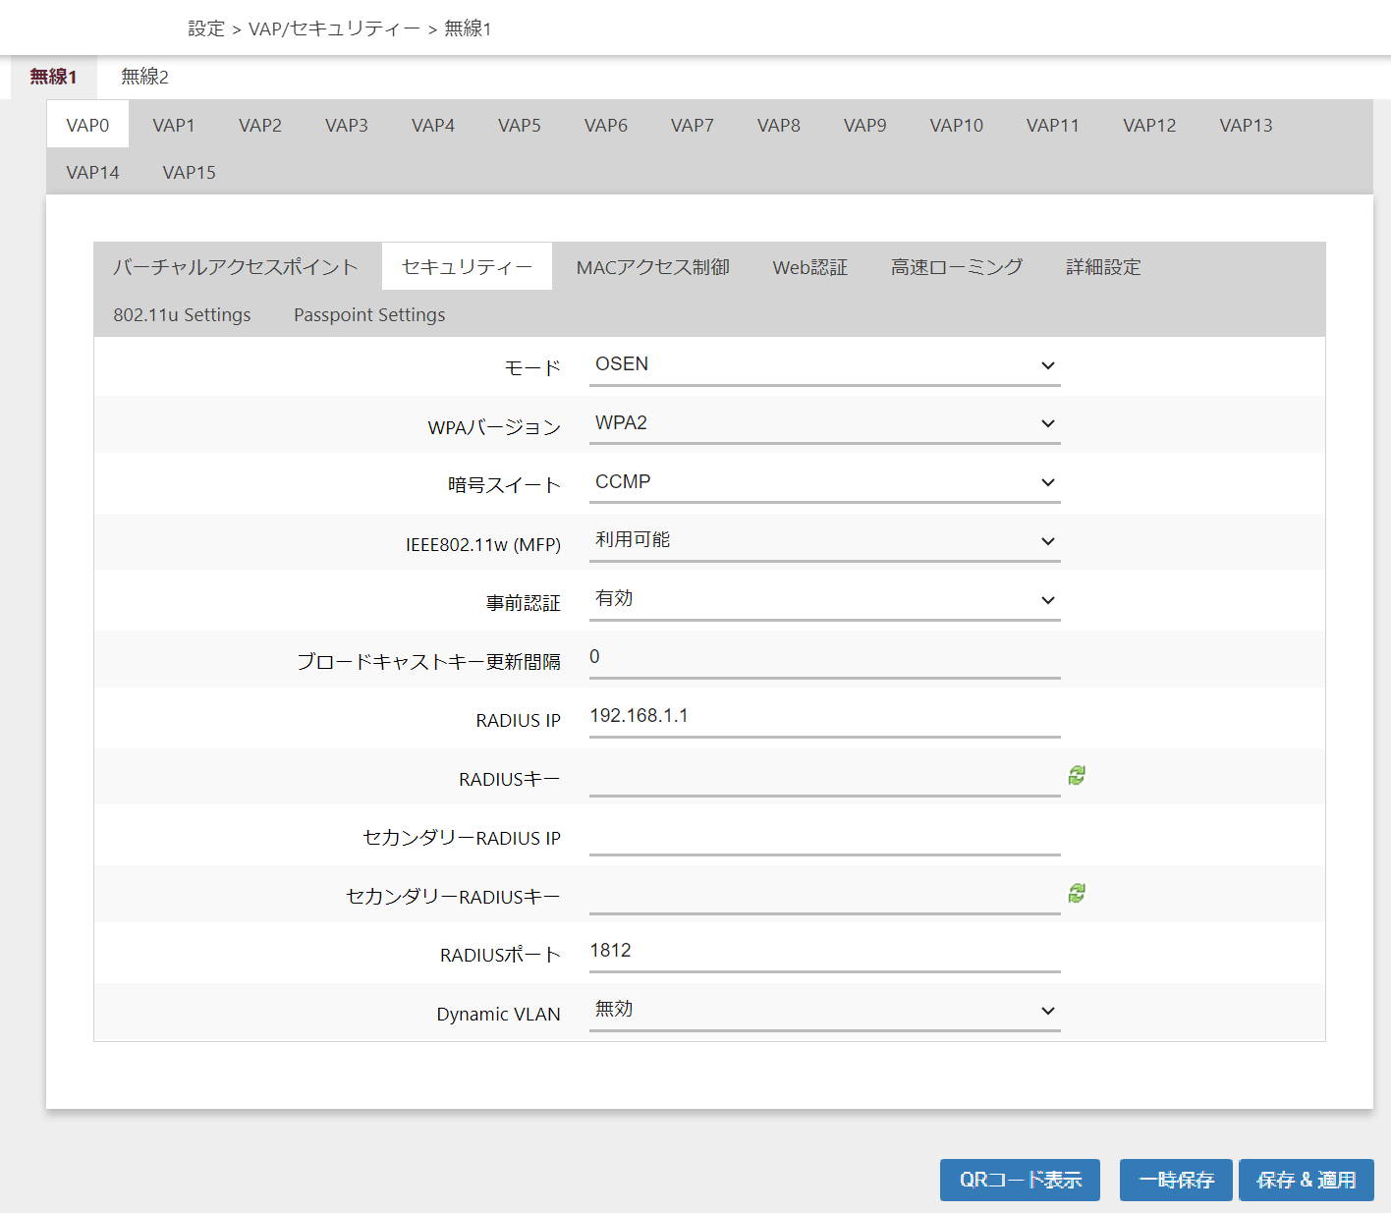1391x1213 pixels.
Task: Click the 保存 & 適用 button
Action: tap(1306, 1180)
